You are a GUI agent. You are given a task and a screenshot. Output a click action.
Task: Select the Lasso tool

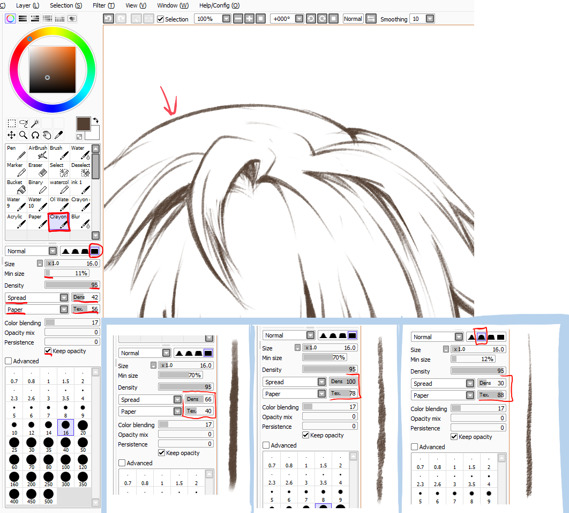pos(24,123)
